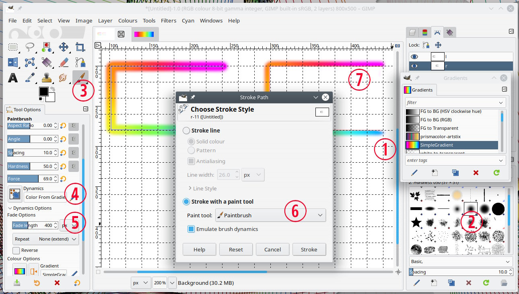Image resolution: width=519 pixels, height=294 pixels.
Task: Activate the Text tool
Action: [13, 77]
